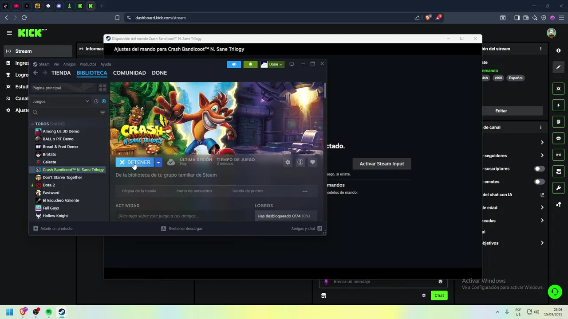Open the Juegos category dropdown
This screenshot has width=568, height=319.
[x=61, y=101]
